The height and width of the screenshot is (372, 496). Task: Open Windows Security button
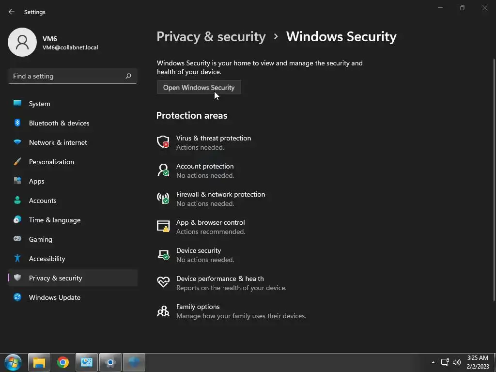[x=199, y=88]
